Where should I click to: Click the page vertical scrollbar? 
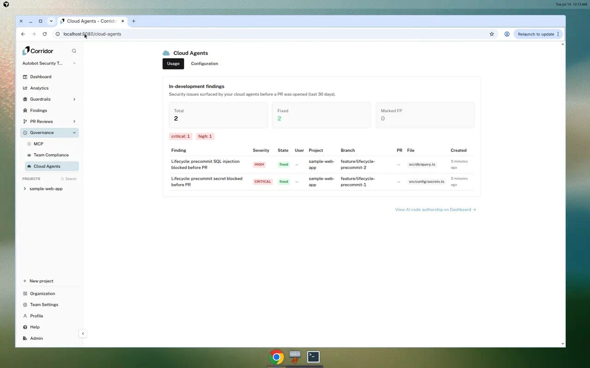(563, 193)
